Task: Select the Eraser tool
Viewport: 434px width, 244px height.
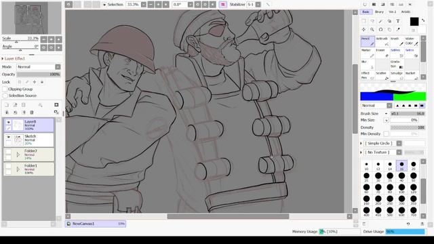Action: coord(382,53)
